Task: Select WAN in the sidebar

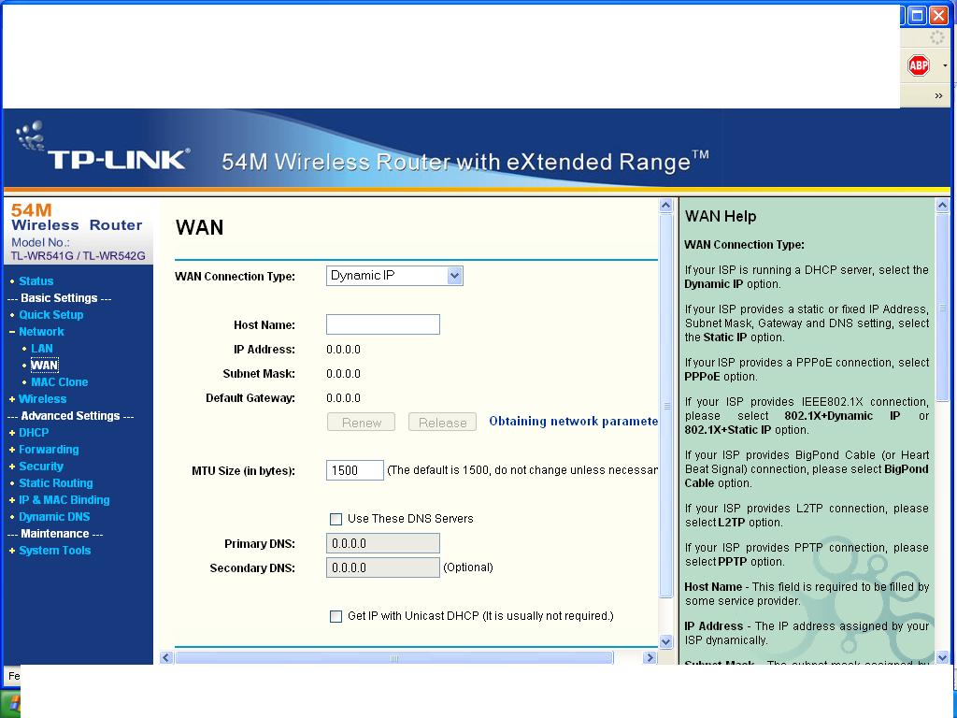Action: [44, 366]
